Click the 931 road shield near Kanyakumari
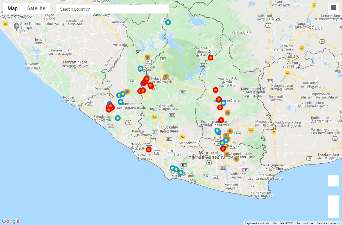The width and height of the screenshot is (342, 225). 253,186
